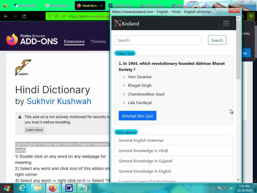Click the Hindi Dictionary heading text
Screen dimensions: 257x193
click(53, 90)
